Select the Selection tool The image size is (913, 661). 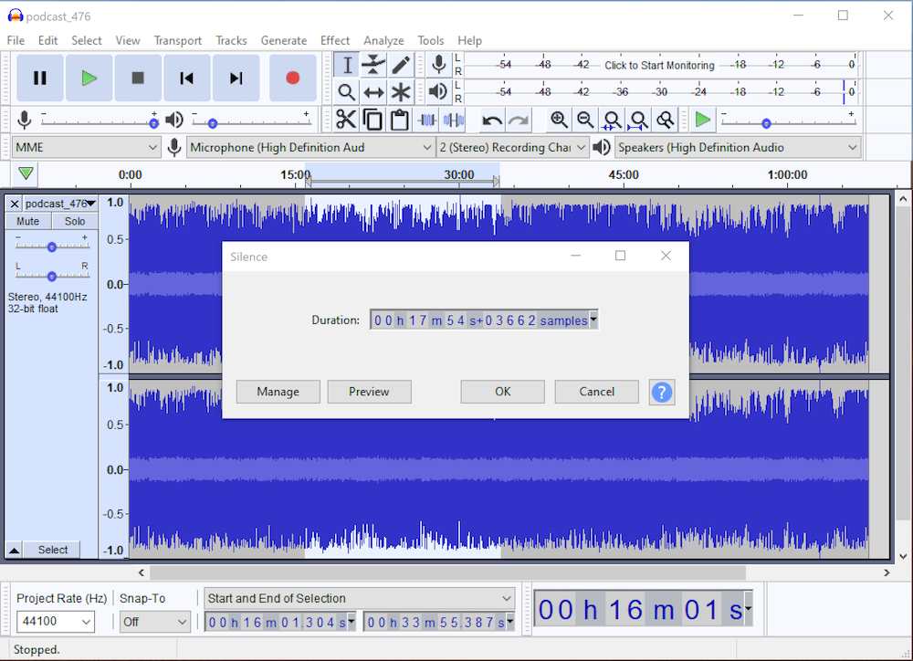click(348, 65)
